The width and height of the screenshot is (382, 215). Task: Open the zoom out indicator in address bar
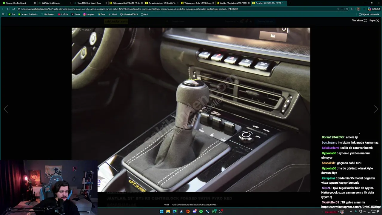[x=342, y=9]
